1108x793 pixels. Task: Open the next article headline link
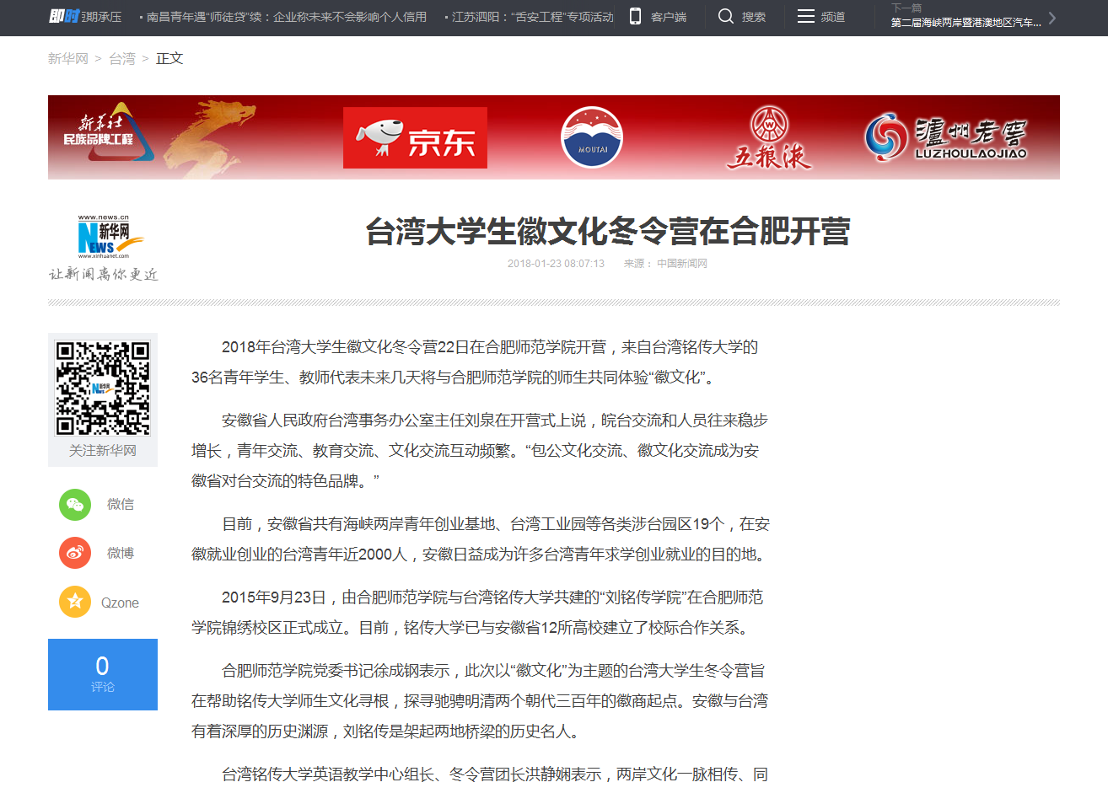(965, 23)
